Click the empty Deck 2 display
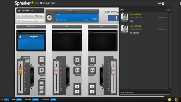 click(x=103, y=41)
